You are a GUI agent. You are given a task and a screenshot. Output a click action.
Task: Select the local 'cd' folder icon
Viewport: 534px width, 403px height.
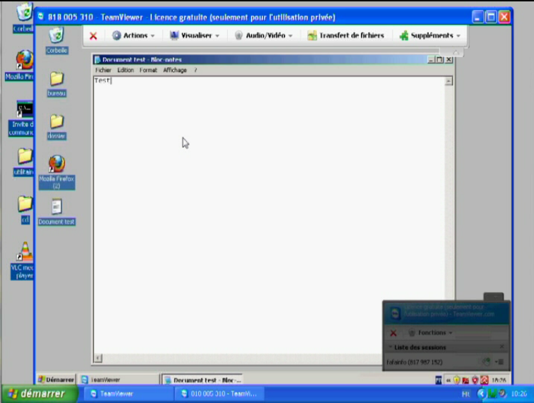[x=25, y=210]
